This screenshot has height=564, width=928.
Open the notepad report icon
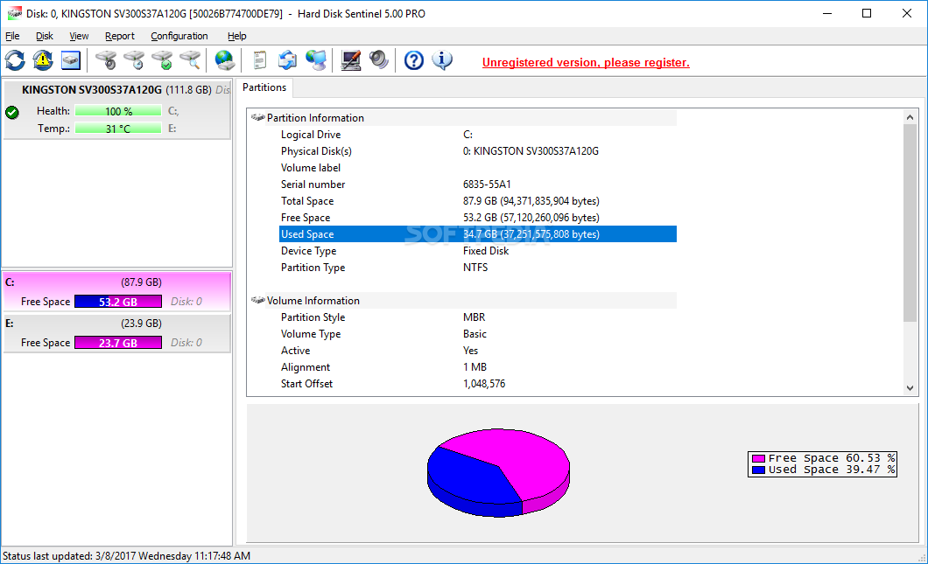(260, 60)
